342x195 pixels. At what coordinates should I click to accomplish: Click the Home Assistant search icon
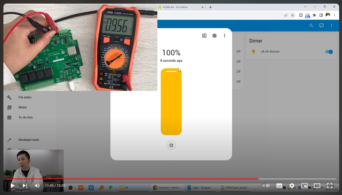pos(311,26)
